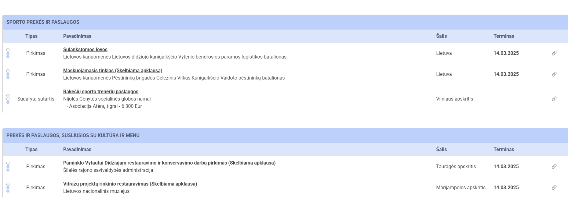
Task: Click link icon for Vitražų projektų rinkinio row
Action: point(554,188)
